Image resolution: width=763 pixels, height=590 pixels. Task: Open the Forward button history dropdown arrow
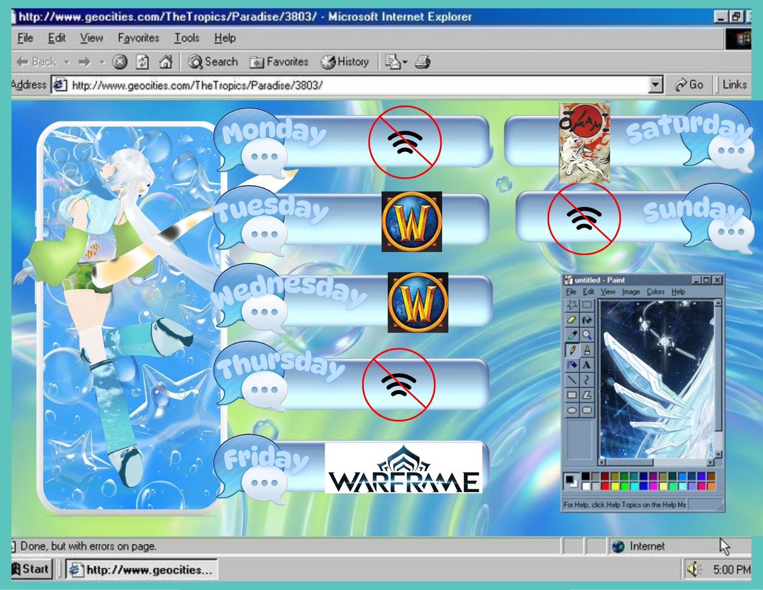[102, 62]
